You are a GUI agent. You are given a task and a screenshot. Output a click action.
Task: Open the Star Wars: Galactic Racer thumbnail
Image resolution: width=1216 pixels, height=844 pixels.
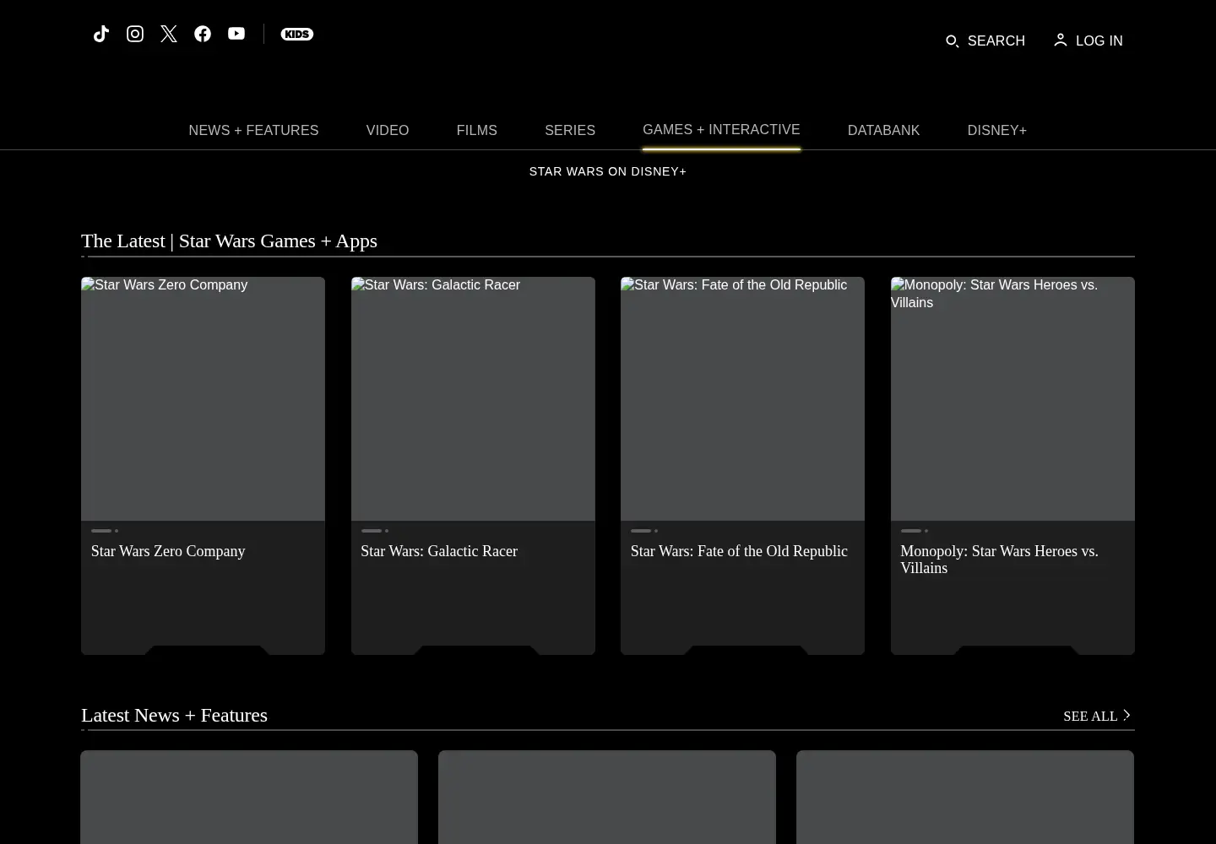(473, 398)
